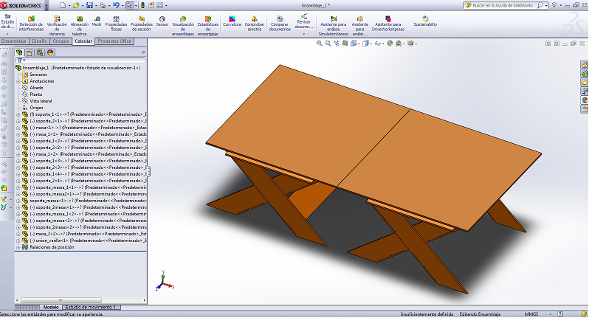Open Asistente para DriveWorksXpress

click(x=388, y=24)
